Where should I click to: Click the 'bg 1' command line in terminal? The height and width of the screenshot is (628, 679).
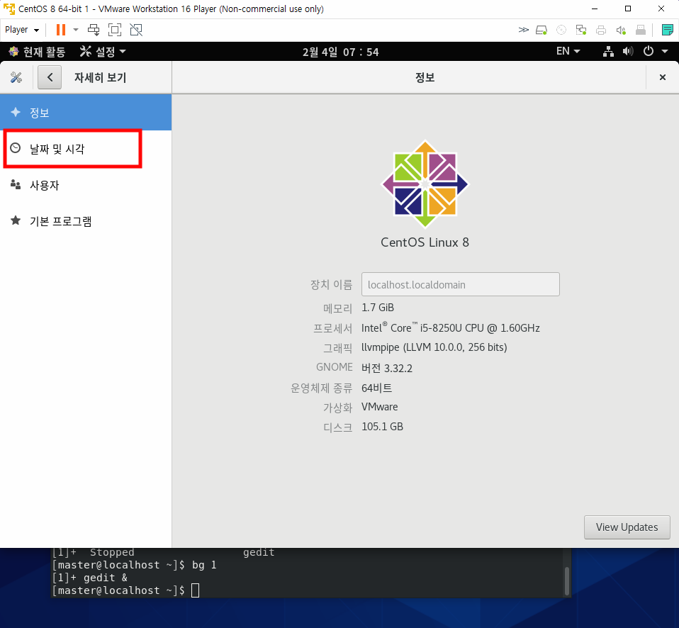tap(134, 565)
